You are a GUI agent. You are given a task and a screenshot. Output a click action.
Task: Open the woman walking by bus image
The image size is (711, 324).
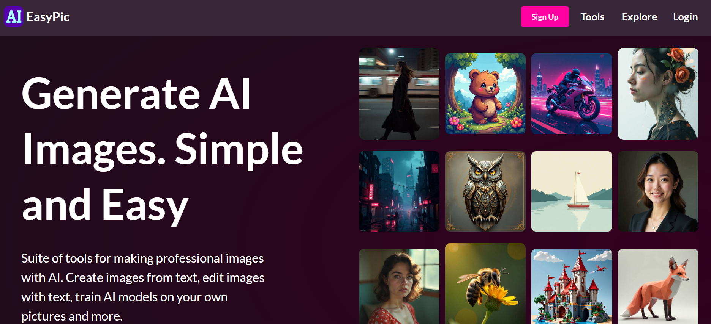[399, 94]
